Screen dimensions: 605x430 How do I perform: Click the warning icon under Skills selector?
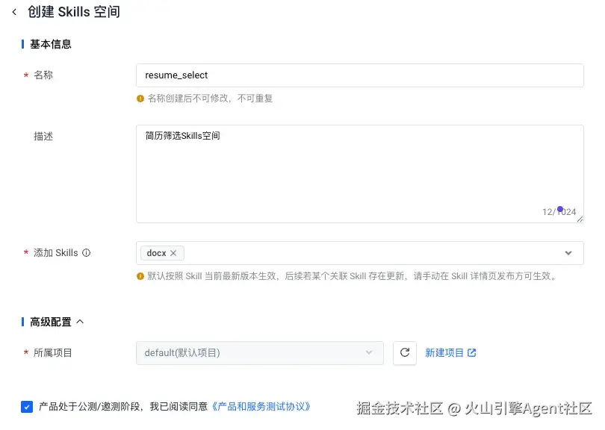click(140, 276)
